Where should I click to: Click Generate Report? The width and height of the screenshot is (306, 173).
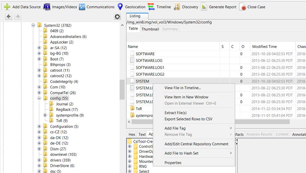pos(219,7)
